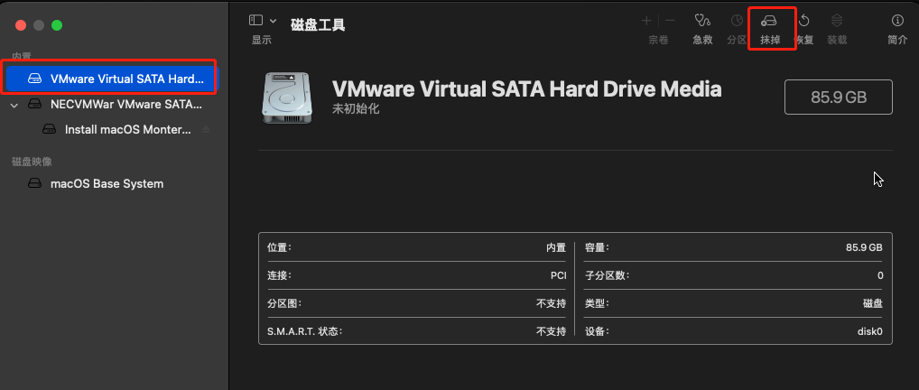The height and width of the screenshot is (390, 919).
Task: Open First Aid (急救) tool
Action: tap(702, 21)
